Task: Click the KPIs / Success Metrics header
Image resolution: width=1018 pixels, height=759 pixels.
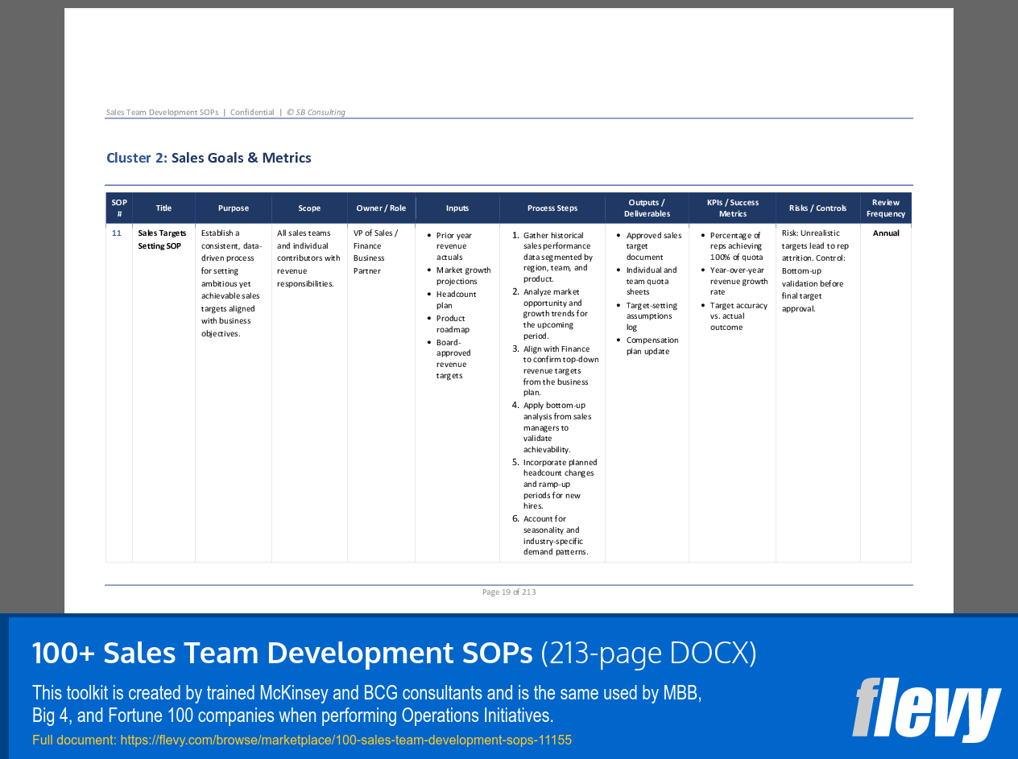Action: coord(732,208)
